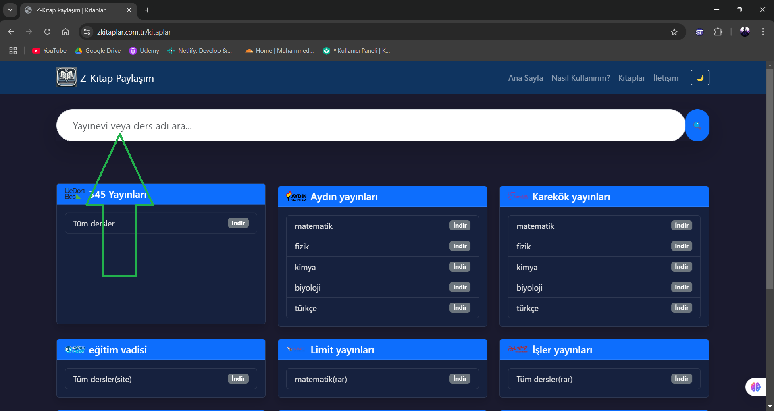Click the blue search magnifier button
The image size is (774, 411).
tap(697, 125)
